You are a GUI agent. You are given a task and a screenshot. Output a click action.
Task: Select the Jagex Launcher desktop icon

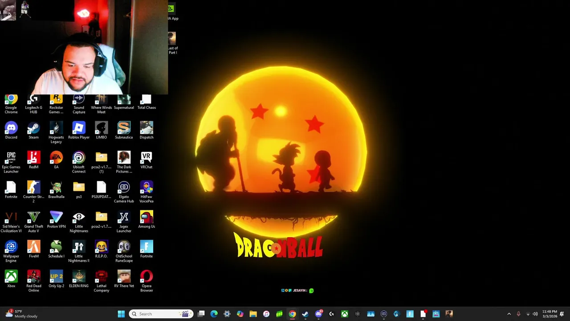124,222
